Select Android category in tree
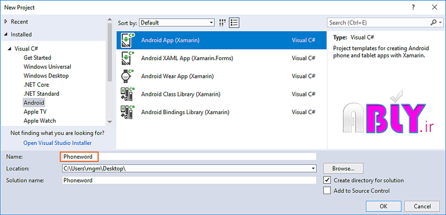 pyautogui.click(x=34, y=102)
